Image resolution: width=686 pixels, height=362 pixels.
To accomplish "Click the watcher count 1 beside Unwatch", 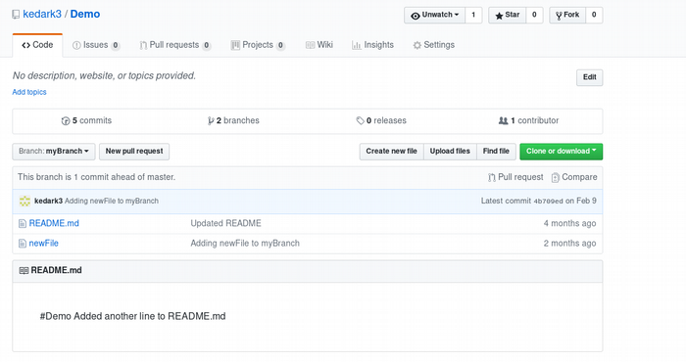I will 473,16.
